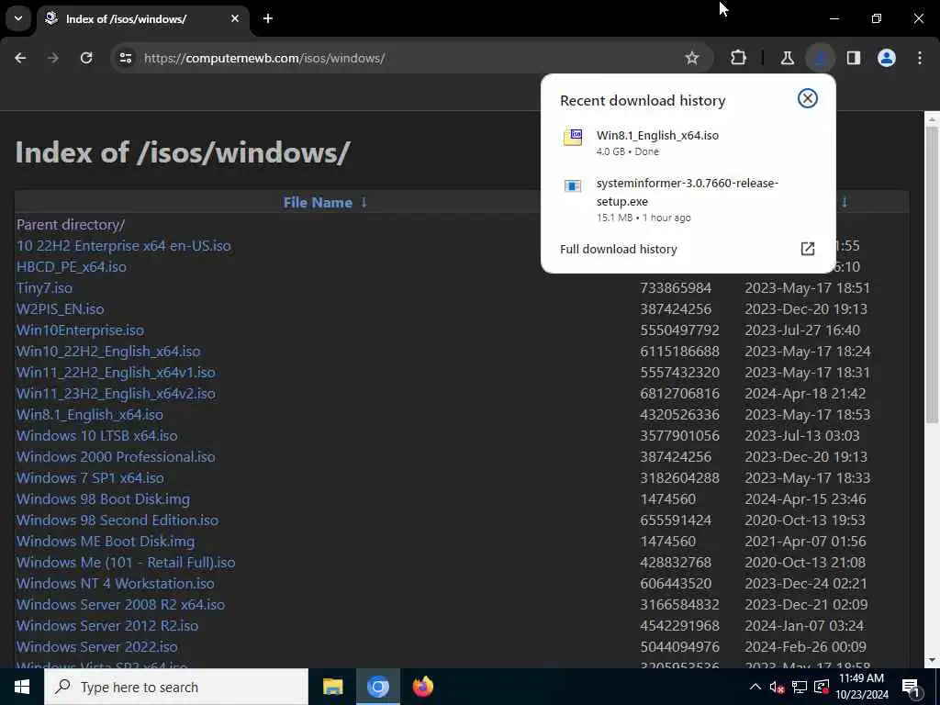940x705 pixels.
Task: Download Win11_22H2_English_x64v1.iso
Action: pyautogui.click(x=116, y=373)
